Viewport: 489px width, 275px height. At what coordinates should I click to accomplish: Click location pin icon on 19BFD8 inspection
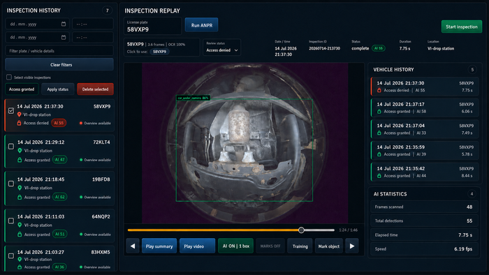pyautogui.click(x=20, y=188)
